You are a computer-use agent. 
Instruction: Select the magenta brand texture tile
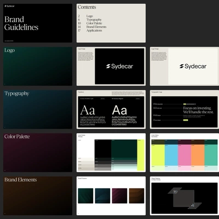click(119, 196)
